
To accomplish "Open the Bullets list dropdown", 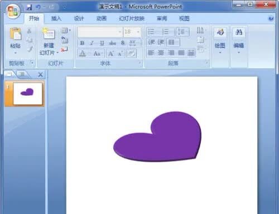I will pyautogui.click(x=153, y=32).
